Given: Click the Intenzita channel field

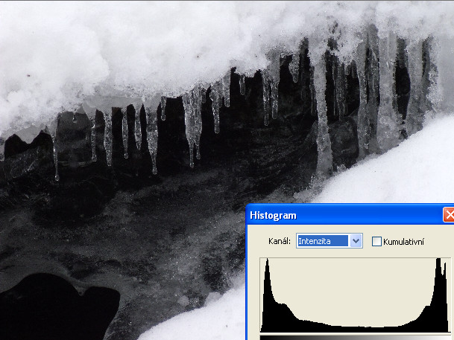Looking at the screenshot, I should 323,241.
